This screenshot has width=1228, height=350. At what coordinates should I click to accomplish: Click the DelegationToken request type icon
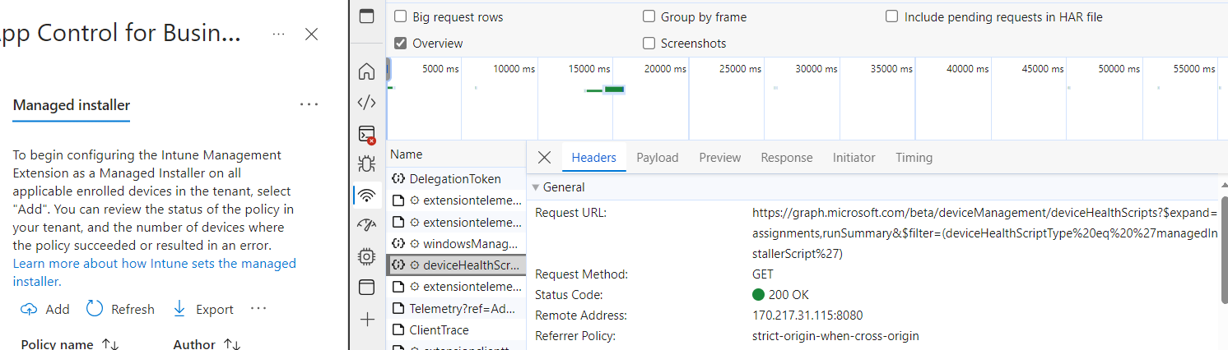pos(398,179)
